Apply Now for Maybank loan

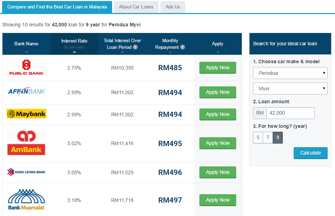[x=218, y=114]
